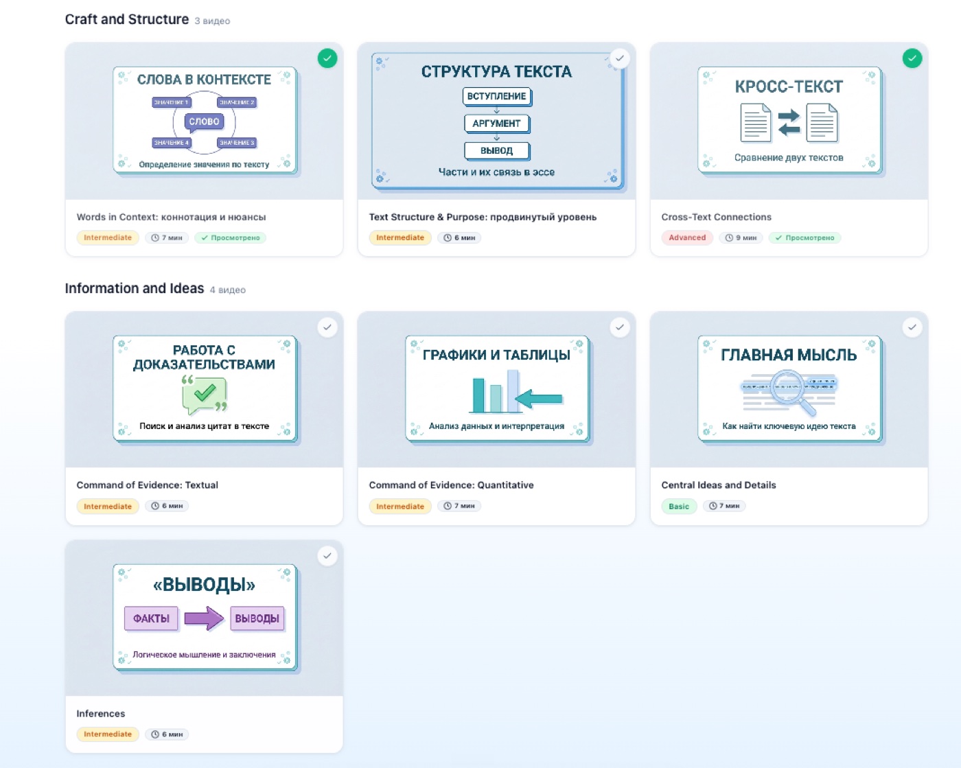This screenshot has width=961, height=768.
Task: Click Command of Evidence: Textual title
Action: coord(148,485)
